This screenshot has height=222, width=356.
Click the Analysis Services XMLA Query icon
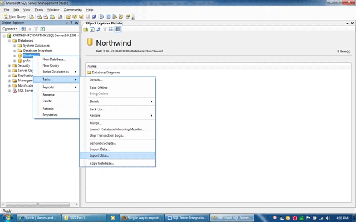pyautogui.click(x=52, y=17)
